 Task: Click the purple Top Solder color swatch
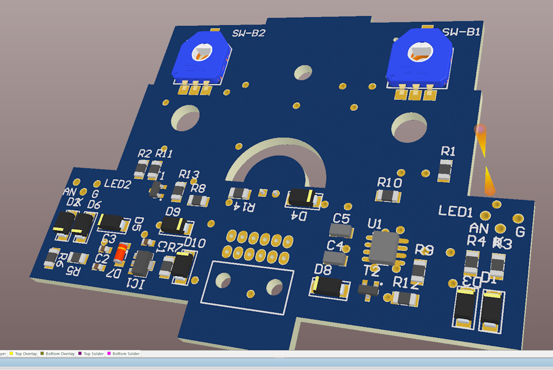tap(80, 353)
